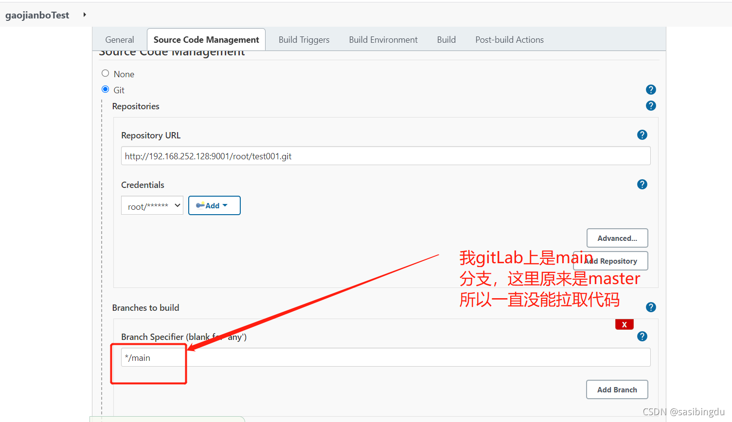Open help for Repositories section
732x422 pixels.
(x=651, y=106)
